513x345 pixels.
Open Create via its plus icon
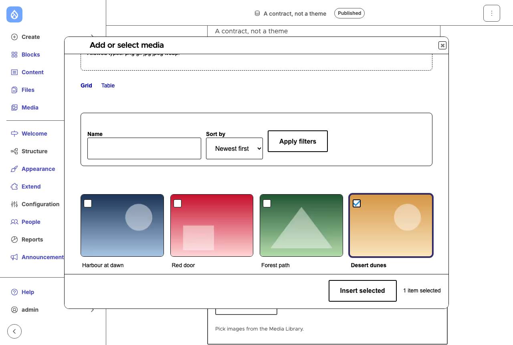coord(14,37)
